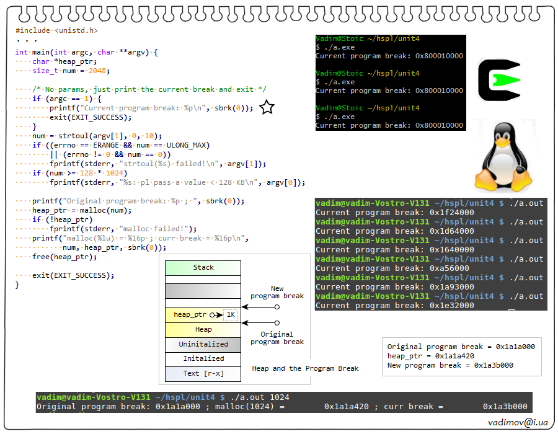
Task: Click the Original program break arrow circle
Action: pos(277,322)
